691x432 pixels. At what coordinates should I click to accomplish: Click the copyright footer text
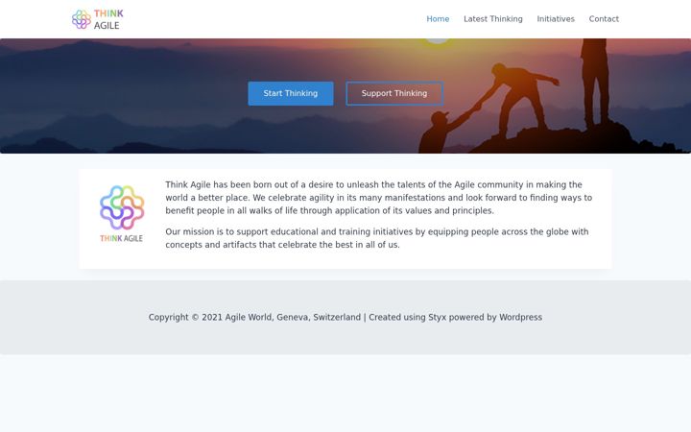(345, 318)
